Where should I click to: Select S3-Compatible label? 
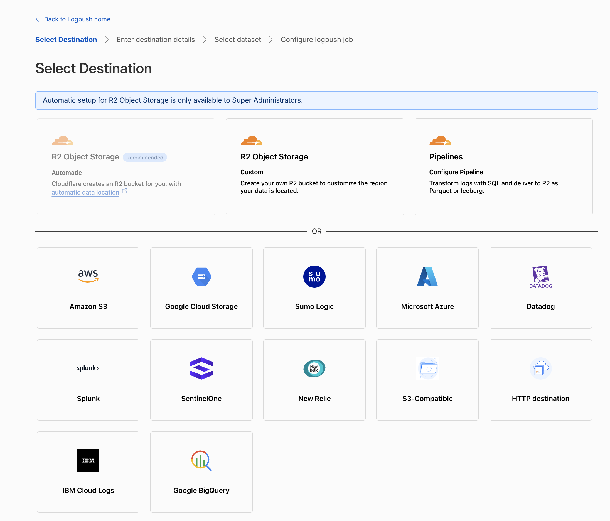[427, 399]
